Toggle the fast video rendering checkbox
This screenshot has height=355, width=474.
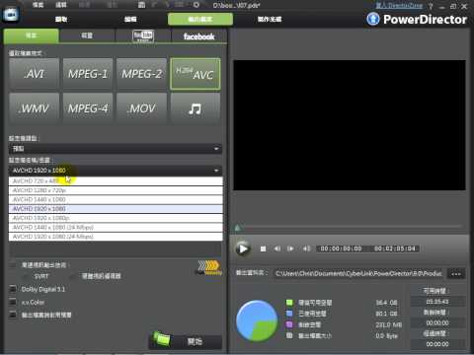(13, 264)
